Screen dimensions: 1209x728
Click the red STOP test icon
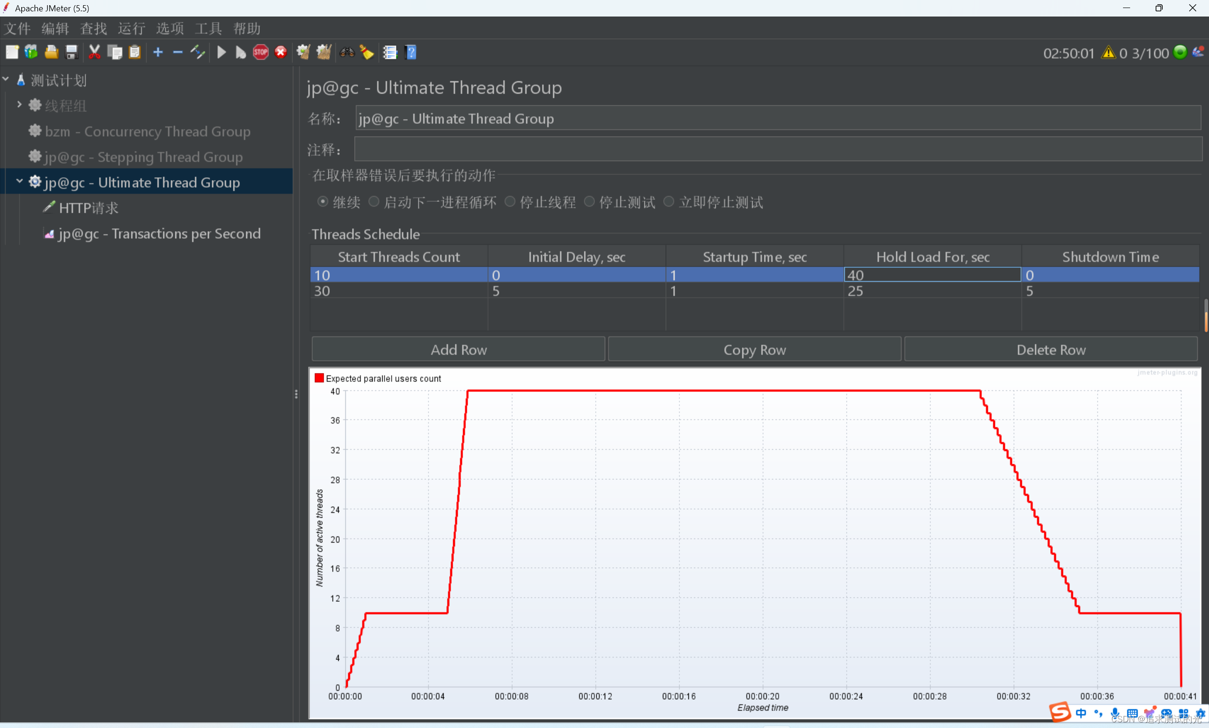pos(260,52)
